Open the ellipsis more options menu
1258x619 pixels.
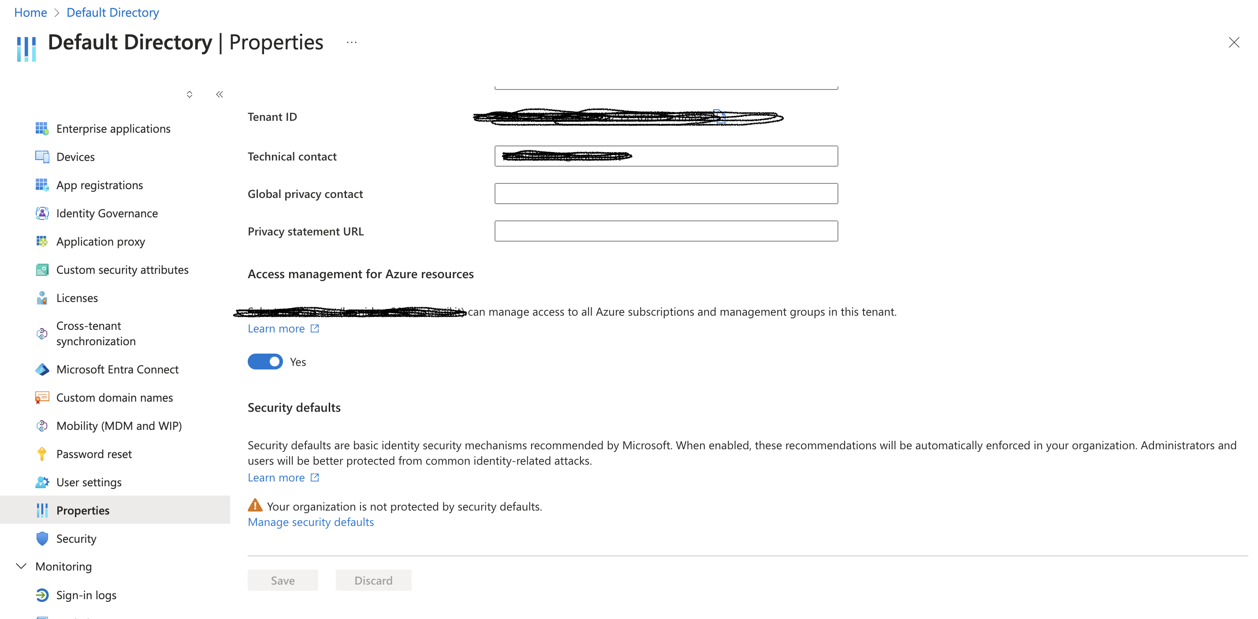352,42
